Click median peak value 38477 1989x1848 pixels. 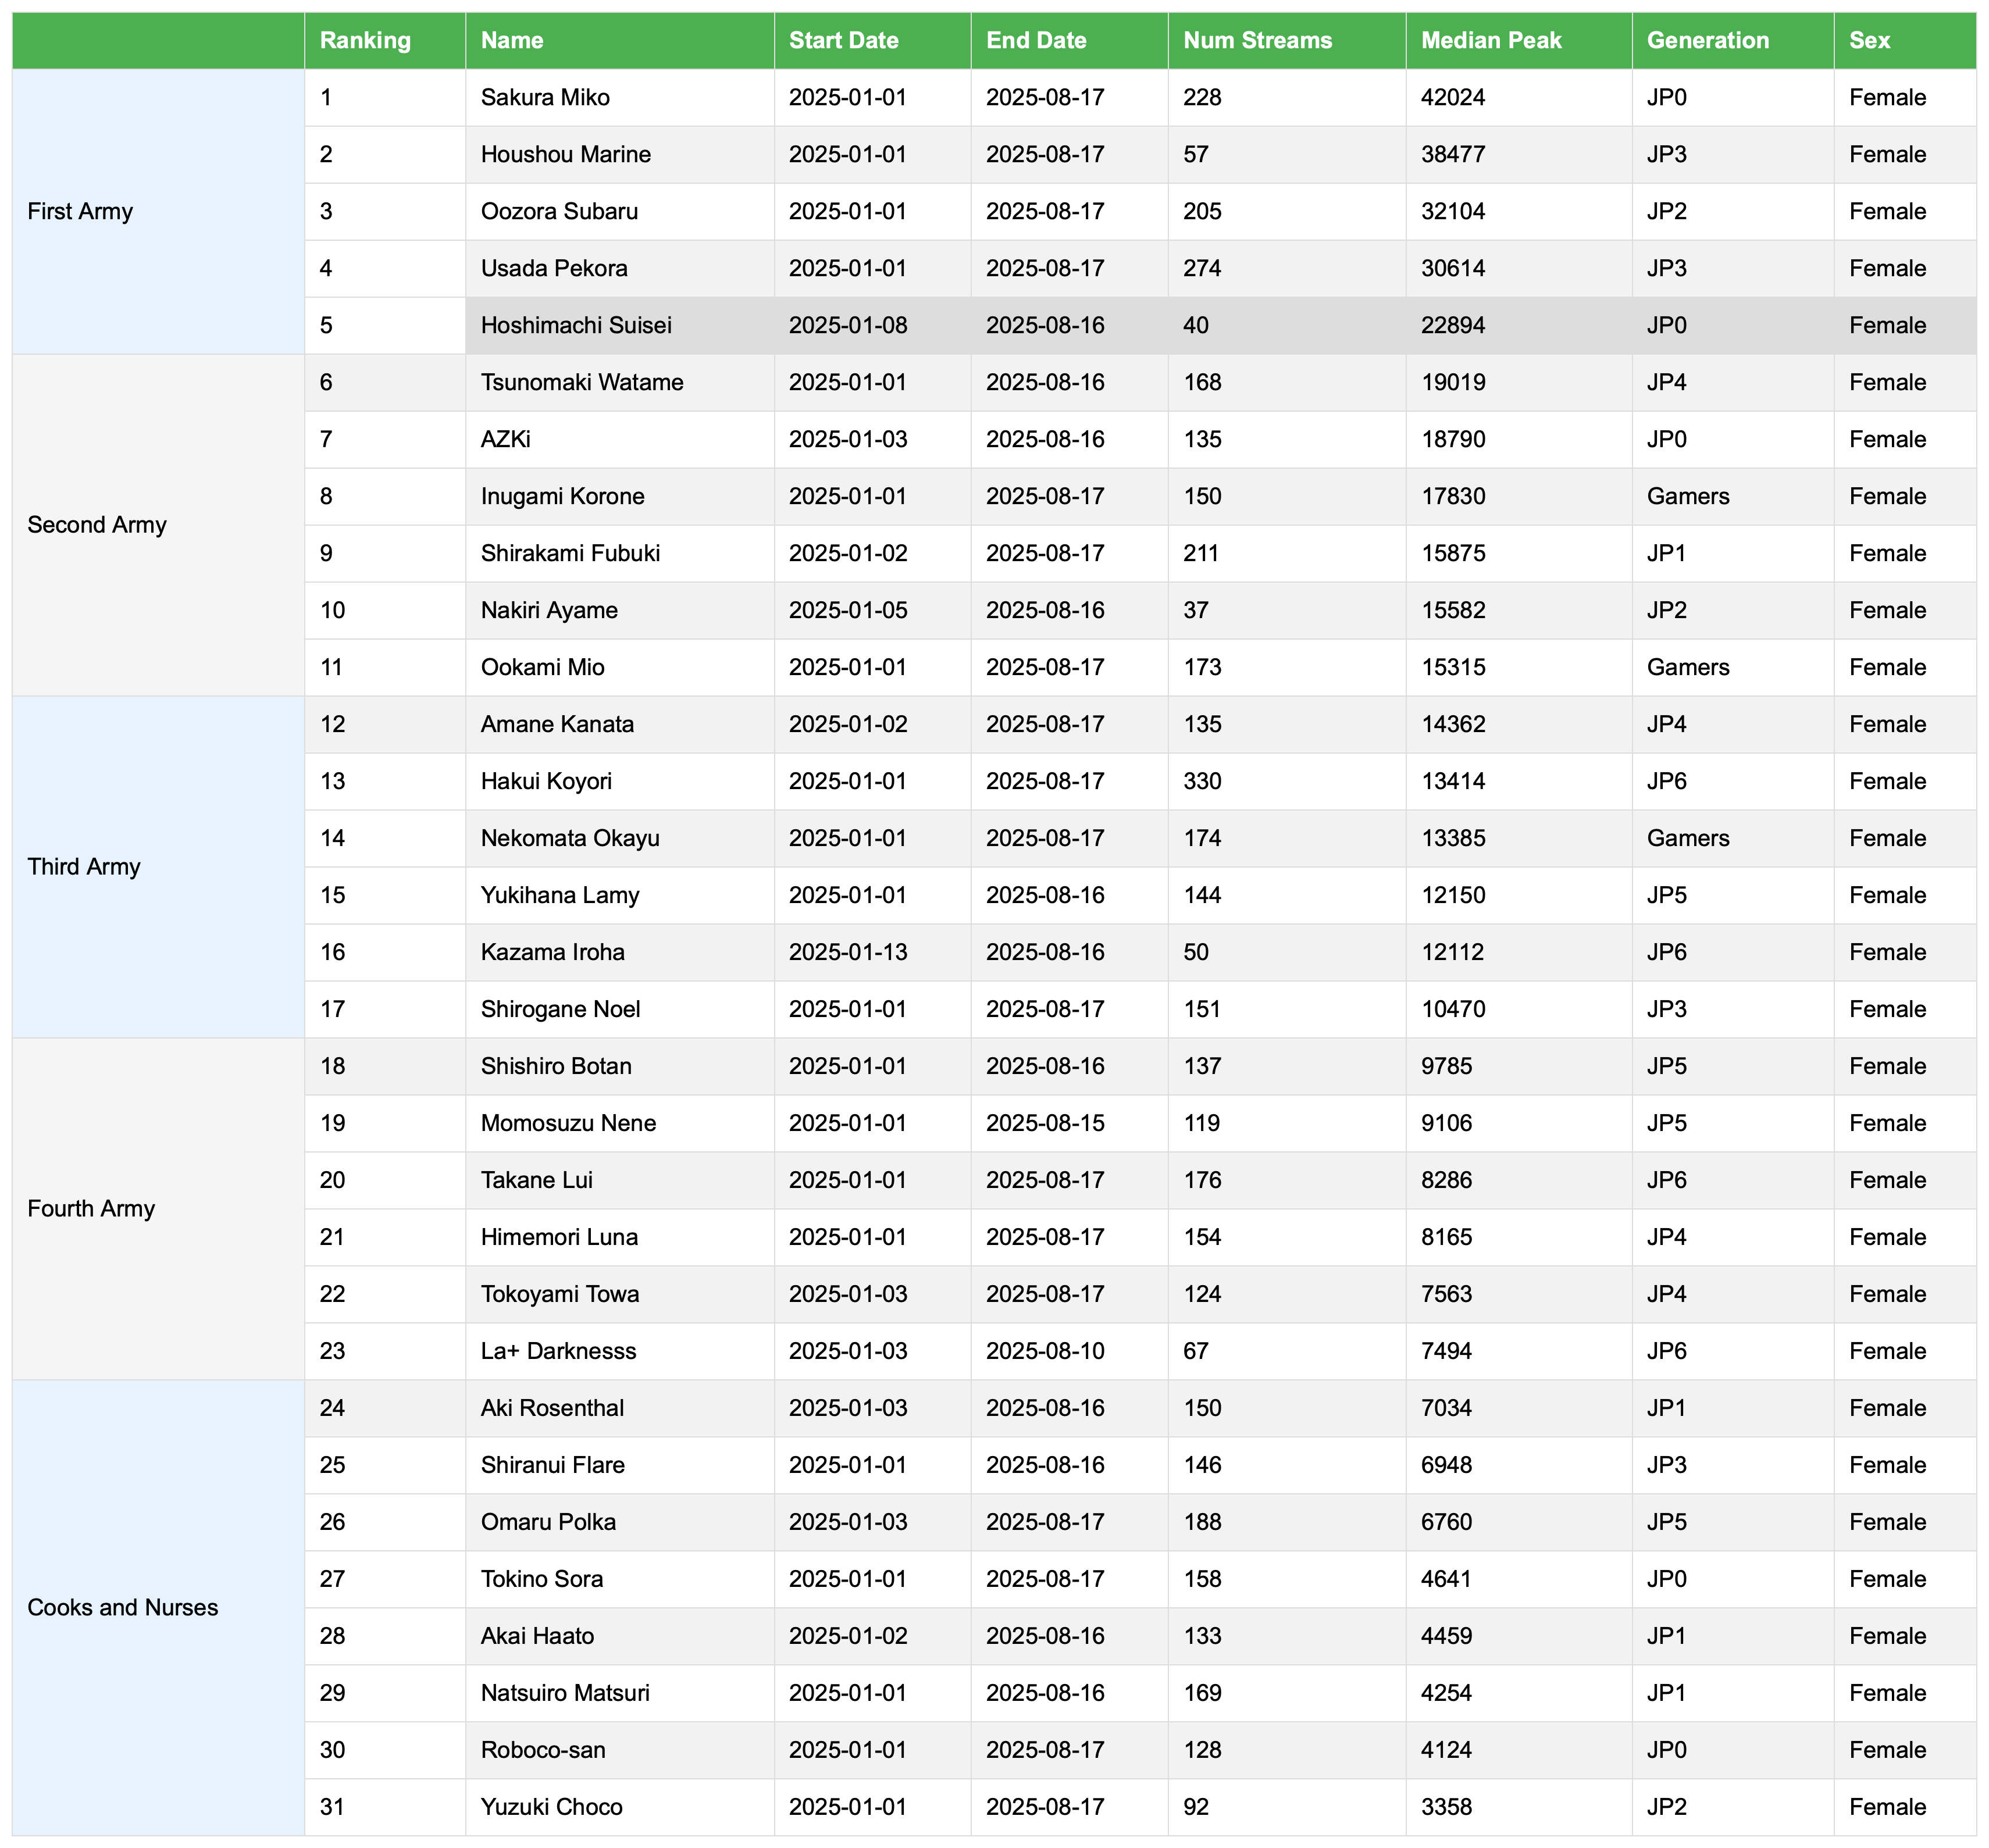click(1453, 154)
